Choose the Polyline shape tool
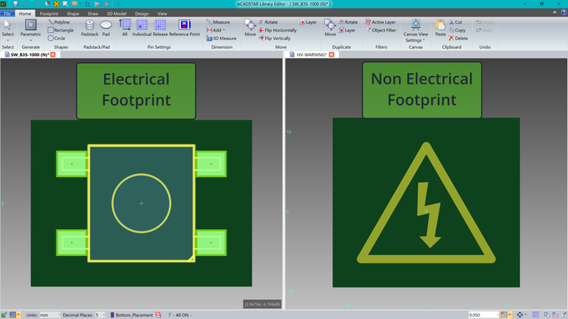568x319 pixels. pyautogui.click(x=58, y=22)
